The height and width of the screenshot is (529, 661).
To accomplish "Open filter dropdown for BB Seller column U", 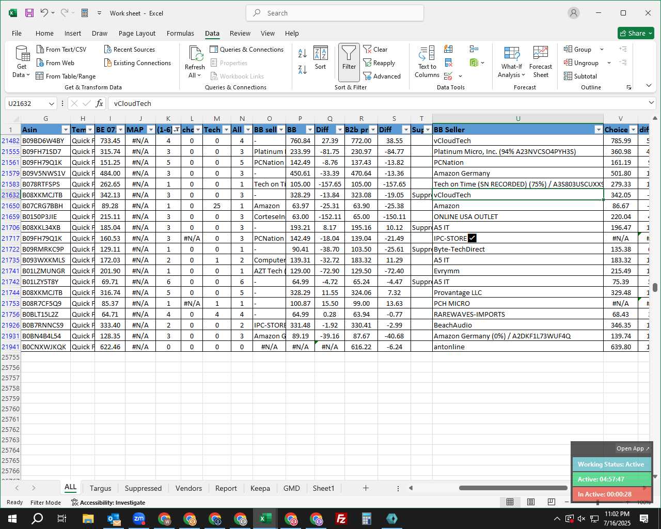I will click(599, 130).
